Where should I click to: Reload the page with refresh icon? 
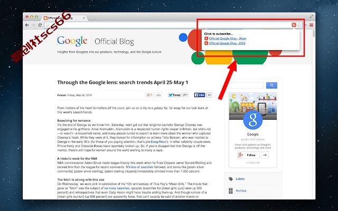point(40,25)
